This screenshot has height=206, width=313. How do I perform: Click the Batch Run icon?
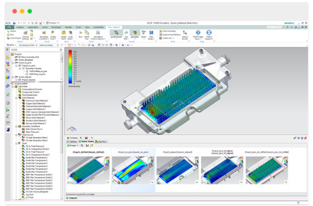tap(87, 35)
